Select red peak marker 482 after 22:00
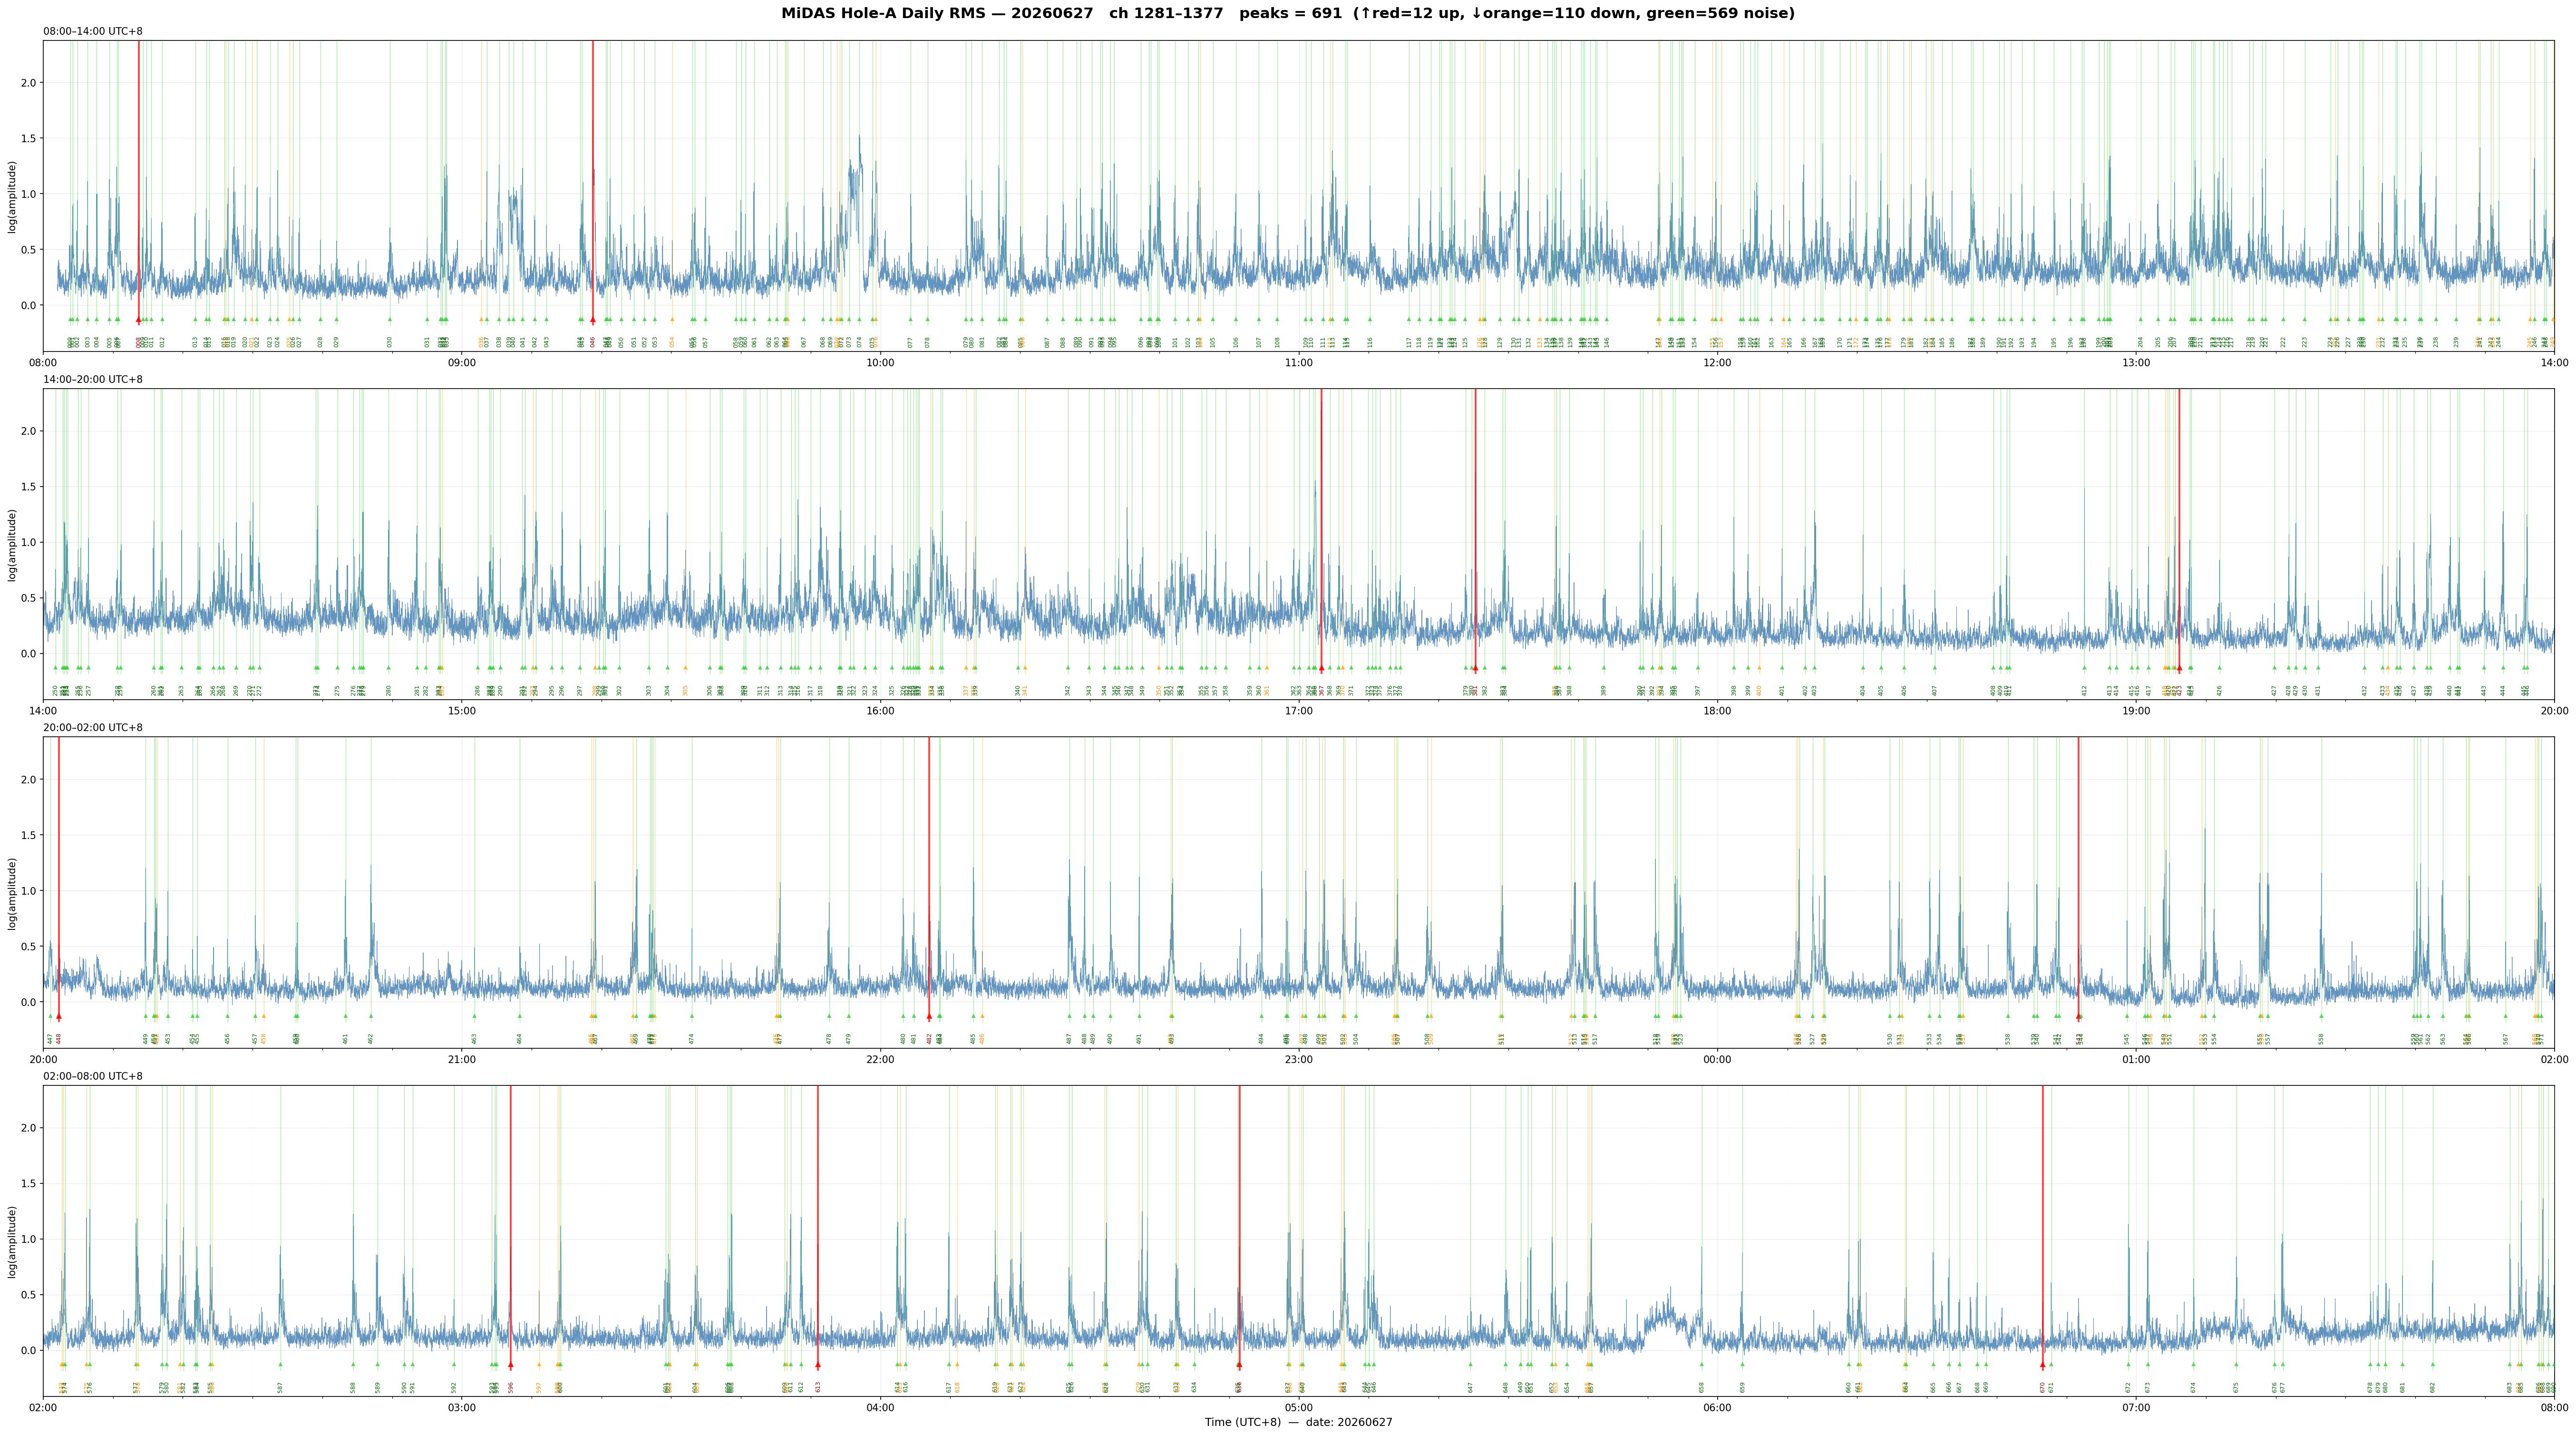 tap(929, 1017)
